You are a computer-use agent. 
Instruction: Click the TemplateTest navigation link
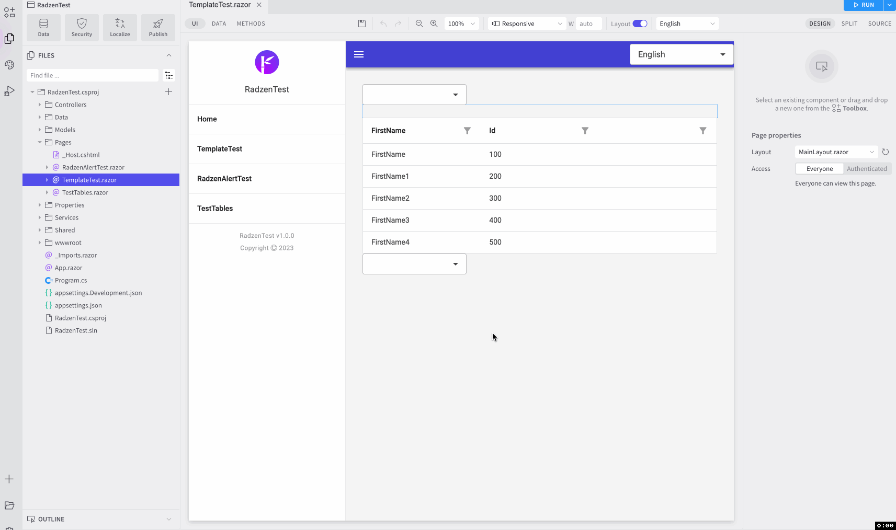220,148
